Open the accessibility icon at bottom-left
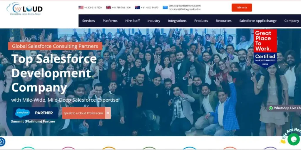Viewport: 301px width, 150px height. (2, 142)
